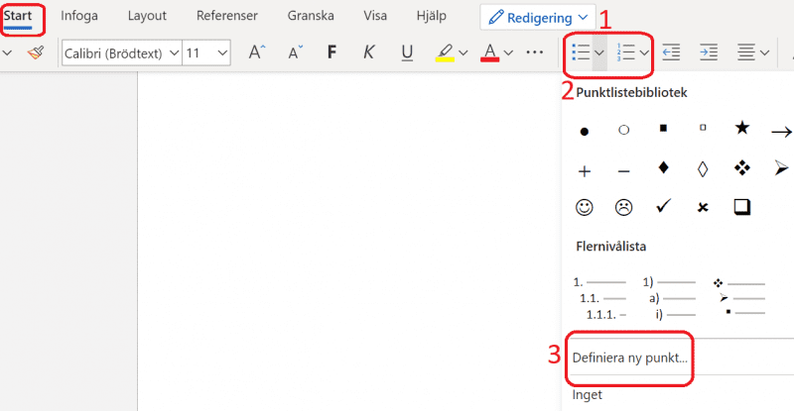This screenshot has width=794, height=411.
Task: Choose the checkmark bullet
Action: 663,206
